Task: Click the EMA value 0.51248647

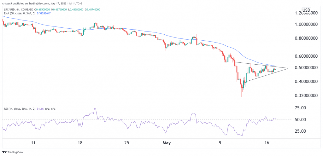Action: pos(44,13)
